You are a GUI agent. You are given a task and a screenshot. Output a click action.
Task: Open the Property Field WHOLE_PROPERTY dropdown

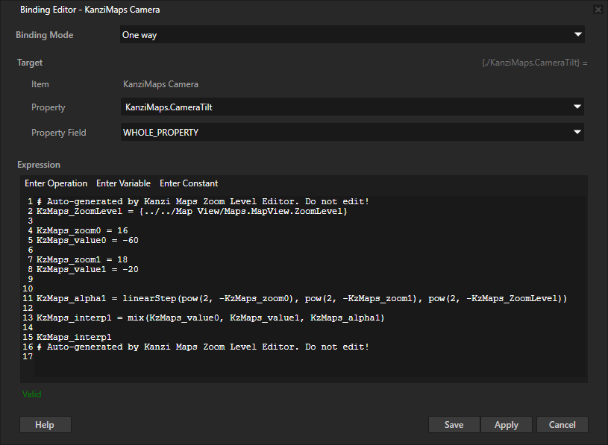352,132
